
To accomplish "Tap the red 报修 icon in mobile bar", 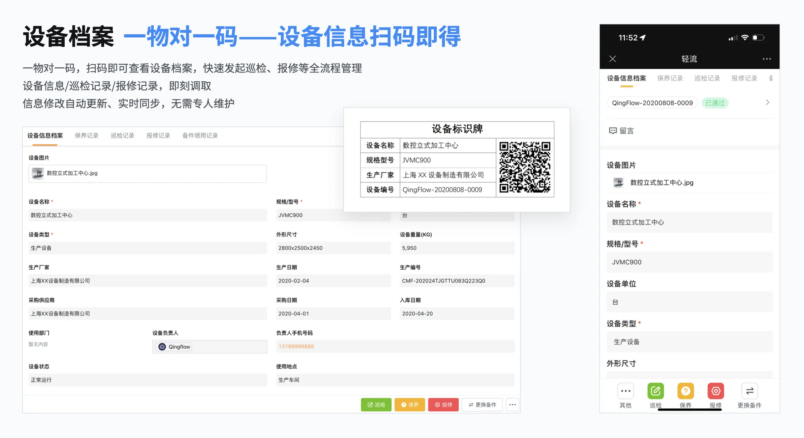I will [715, 391].
